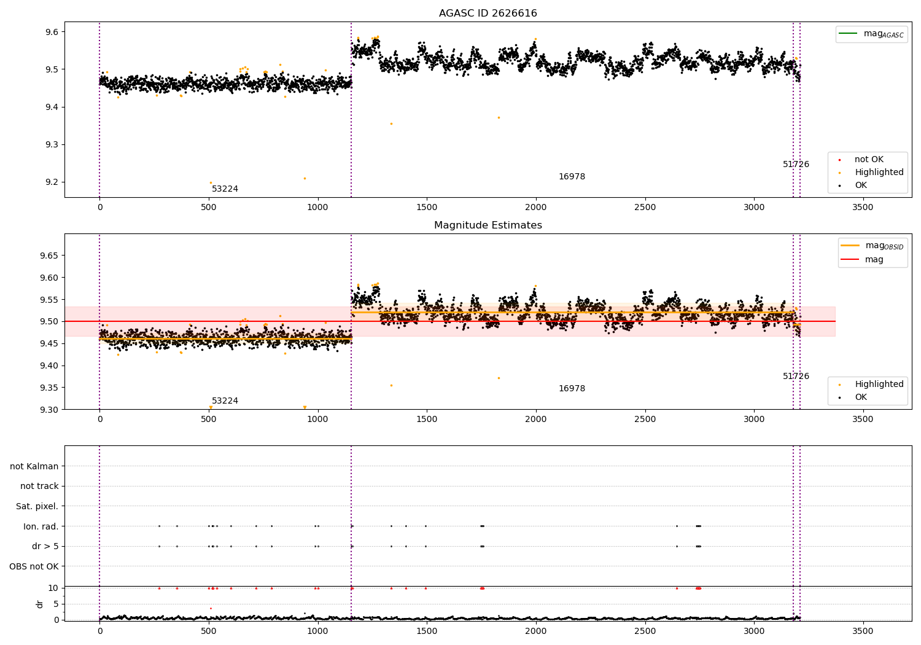Click annotation '16978' in the AGASC plot

(x=572, y=177)
